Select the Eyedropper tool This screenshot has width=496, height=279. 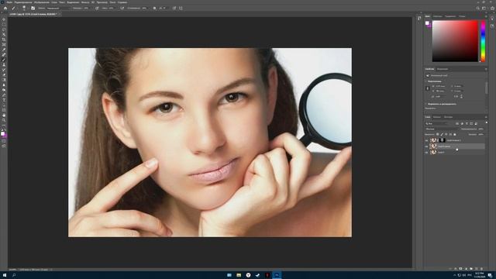4,50
